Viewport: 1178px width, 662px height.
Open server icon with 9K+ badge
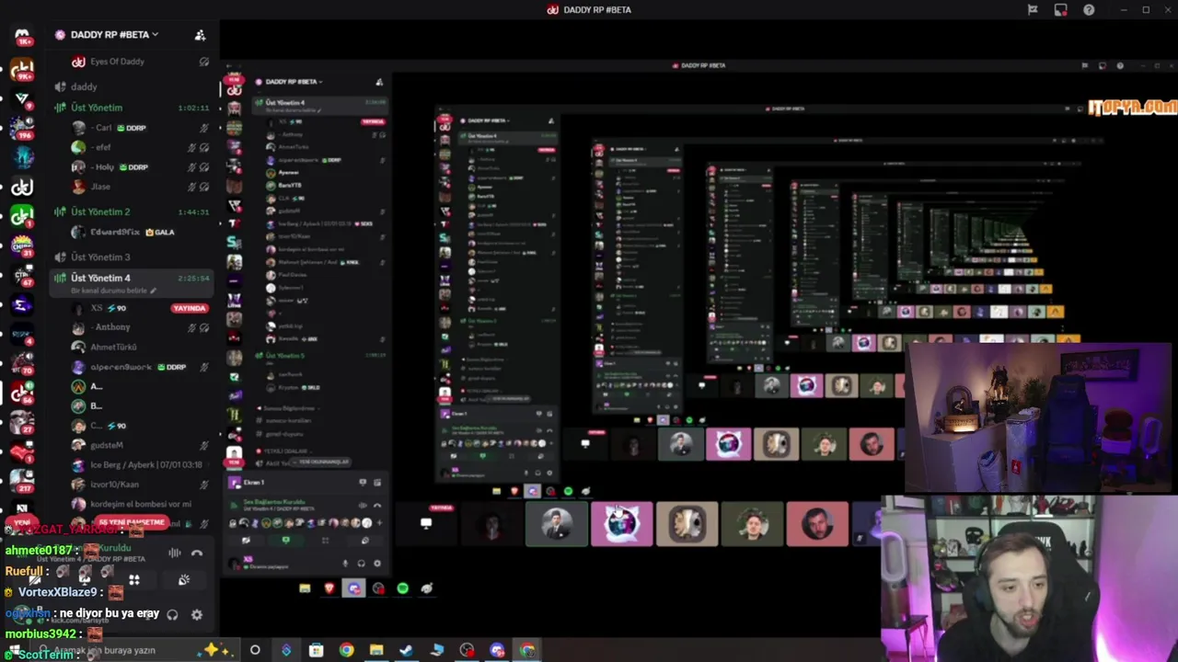22,70
